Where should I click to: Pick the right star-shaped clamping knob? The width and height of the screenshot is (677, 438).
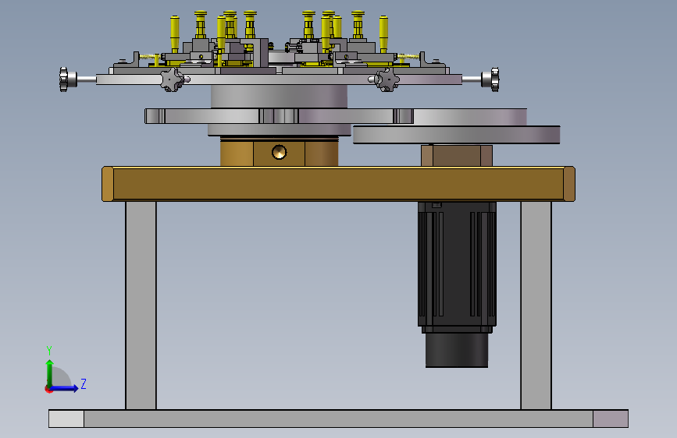click(x=387, y=79)
